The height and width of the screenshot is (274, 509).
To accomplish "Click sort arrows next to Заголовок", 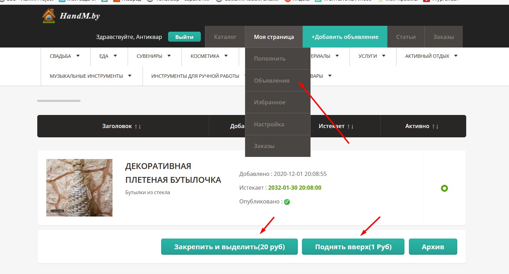I will tap(138, 126).
